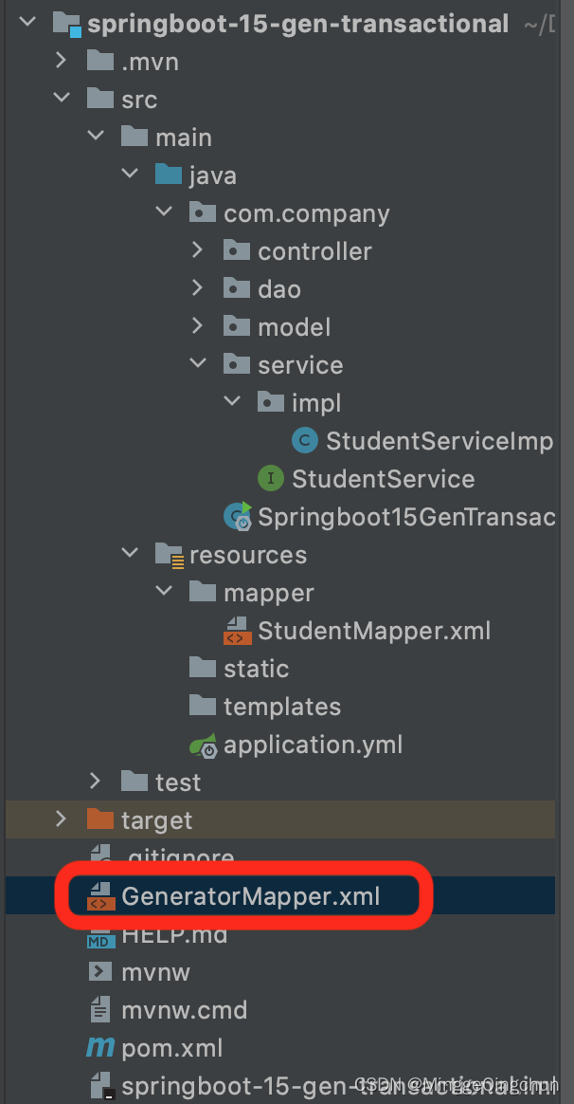Select the templates folder
Screen dimensions: 574x1104
[203, 706]
